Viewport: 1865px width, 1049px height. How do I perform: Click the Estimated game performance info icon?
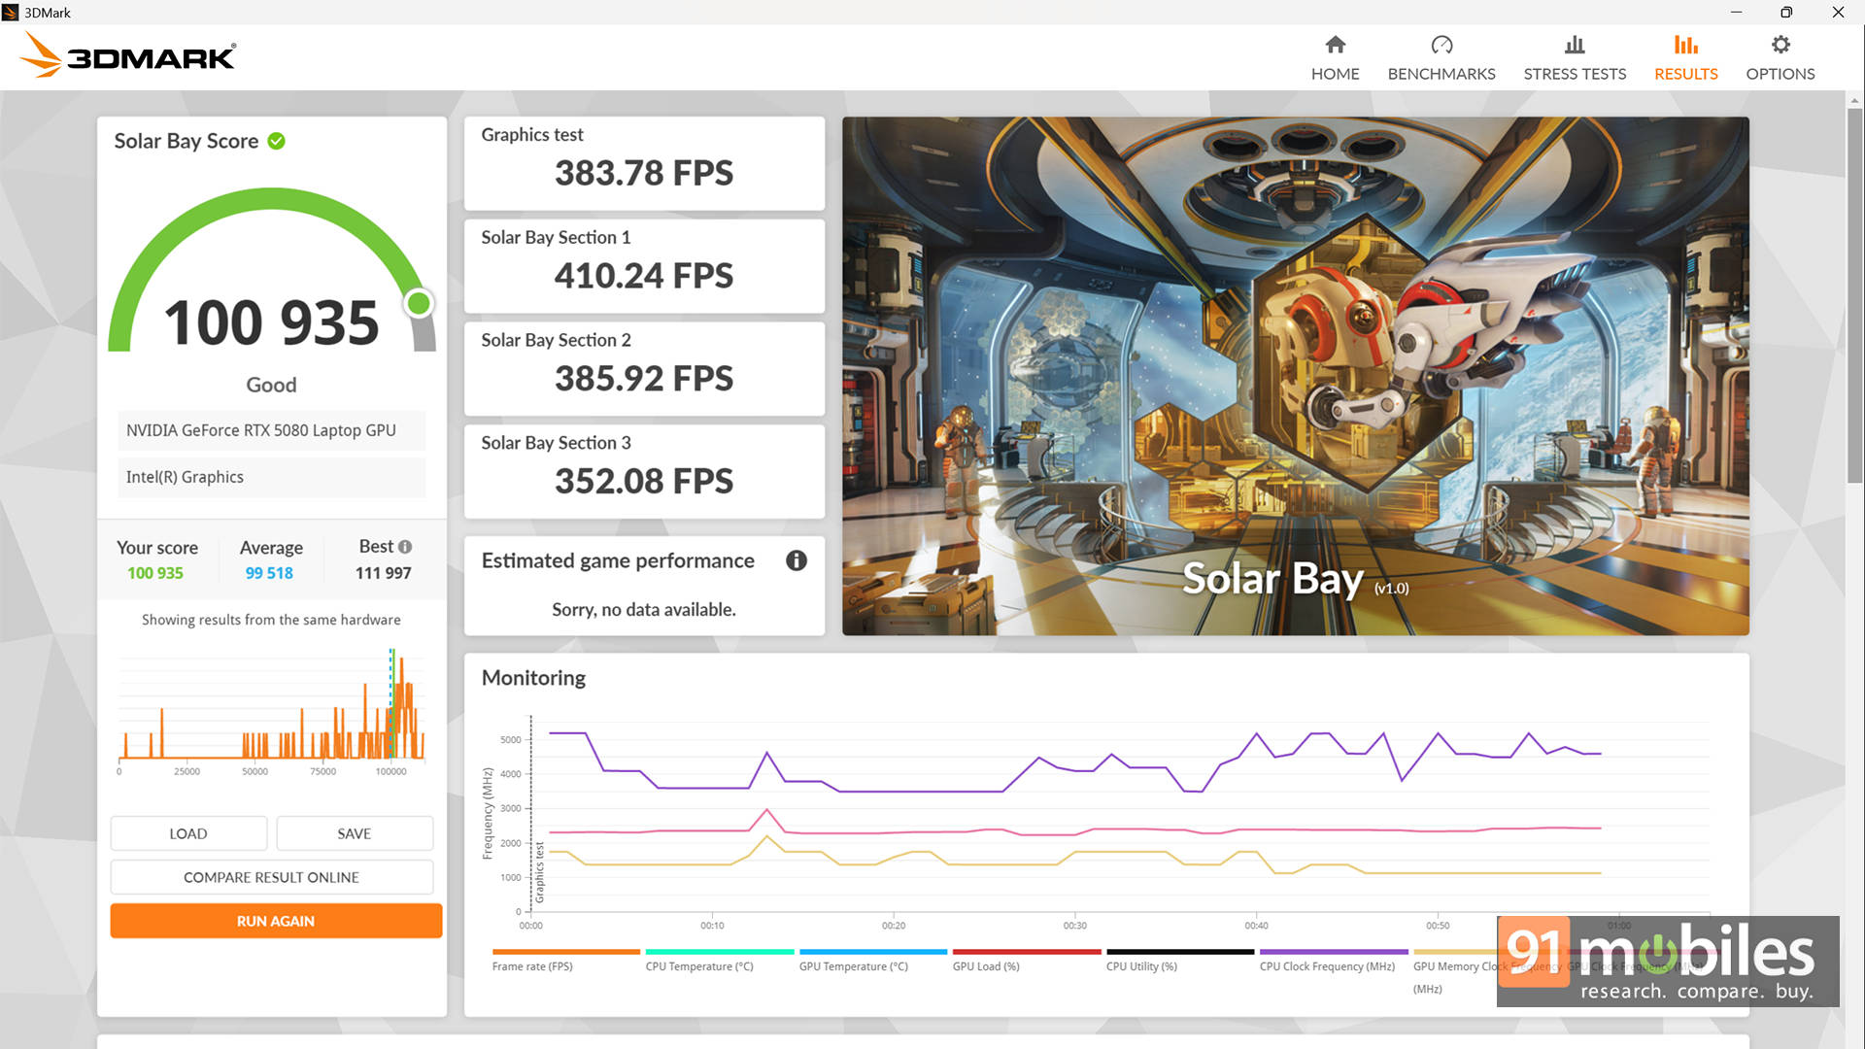pyautogui.click(x=796, y=560)
